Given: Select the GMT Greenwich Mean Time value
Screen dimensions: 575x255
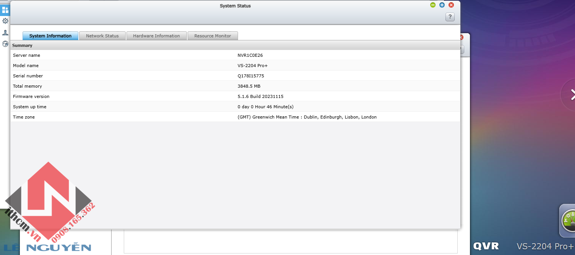Looking at the screenshot, I should point(307,117).
